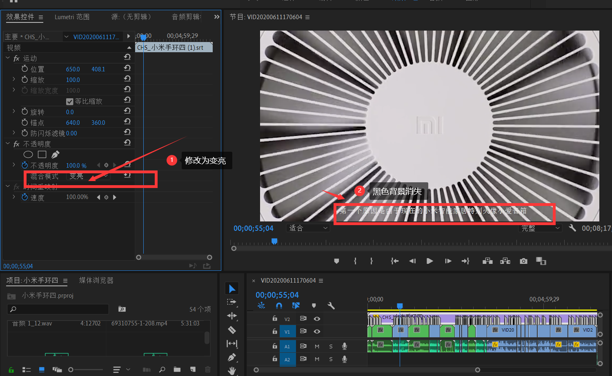The image size is (612, 376).
Task: Step forward one frame
Action: click(448, 261)
